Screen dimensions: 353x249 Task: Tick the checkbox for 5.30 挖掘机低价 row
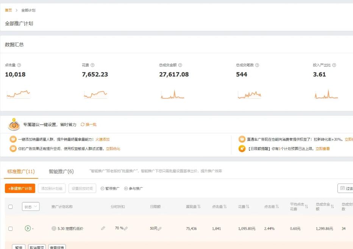tap(10, 229)
